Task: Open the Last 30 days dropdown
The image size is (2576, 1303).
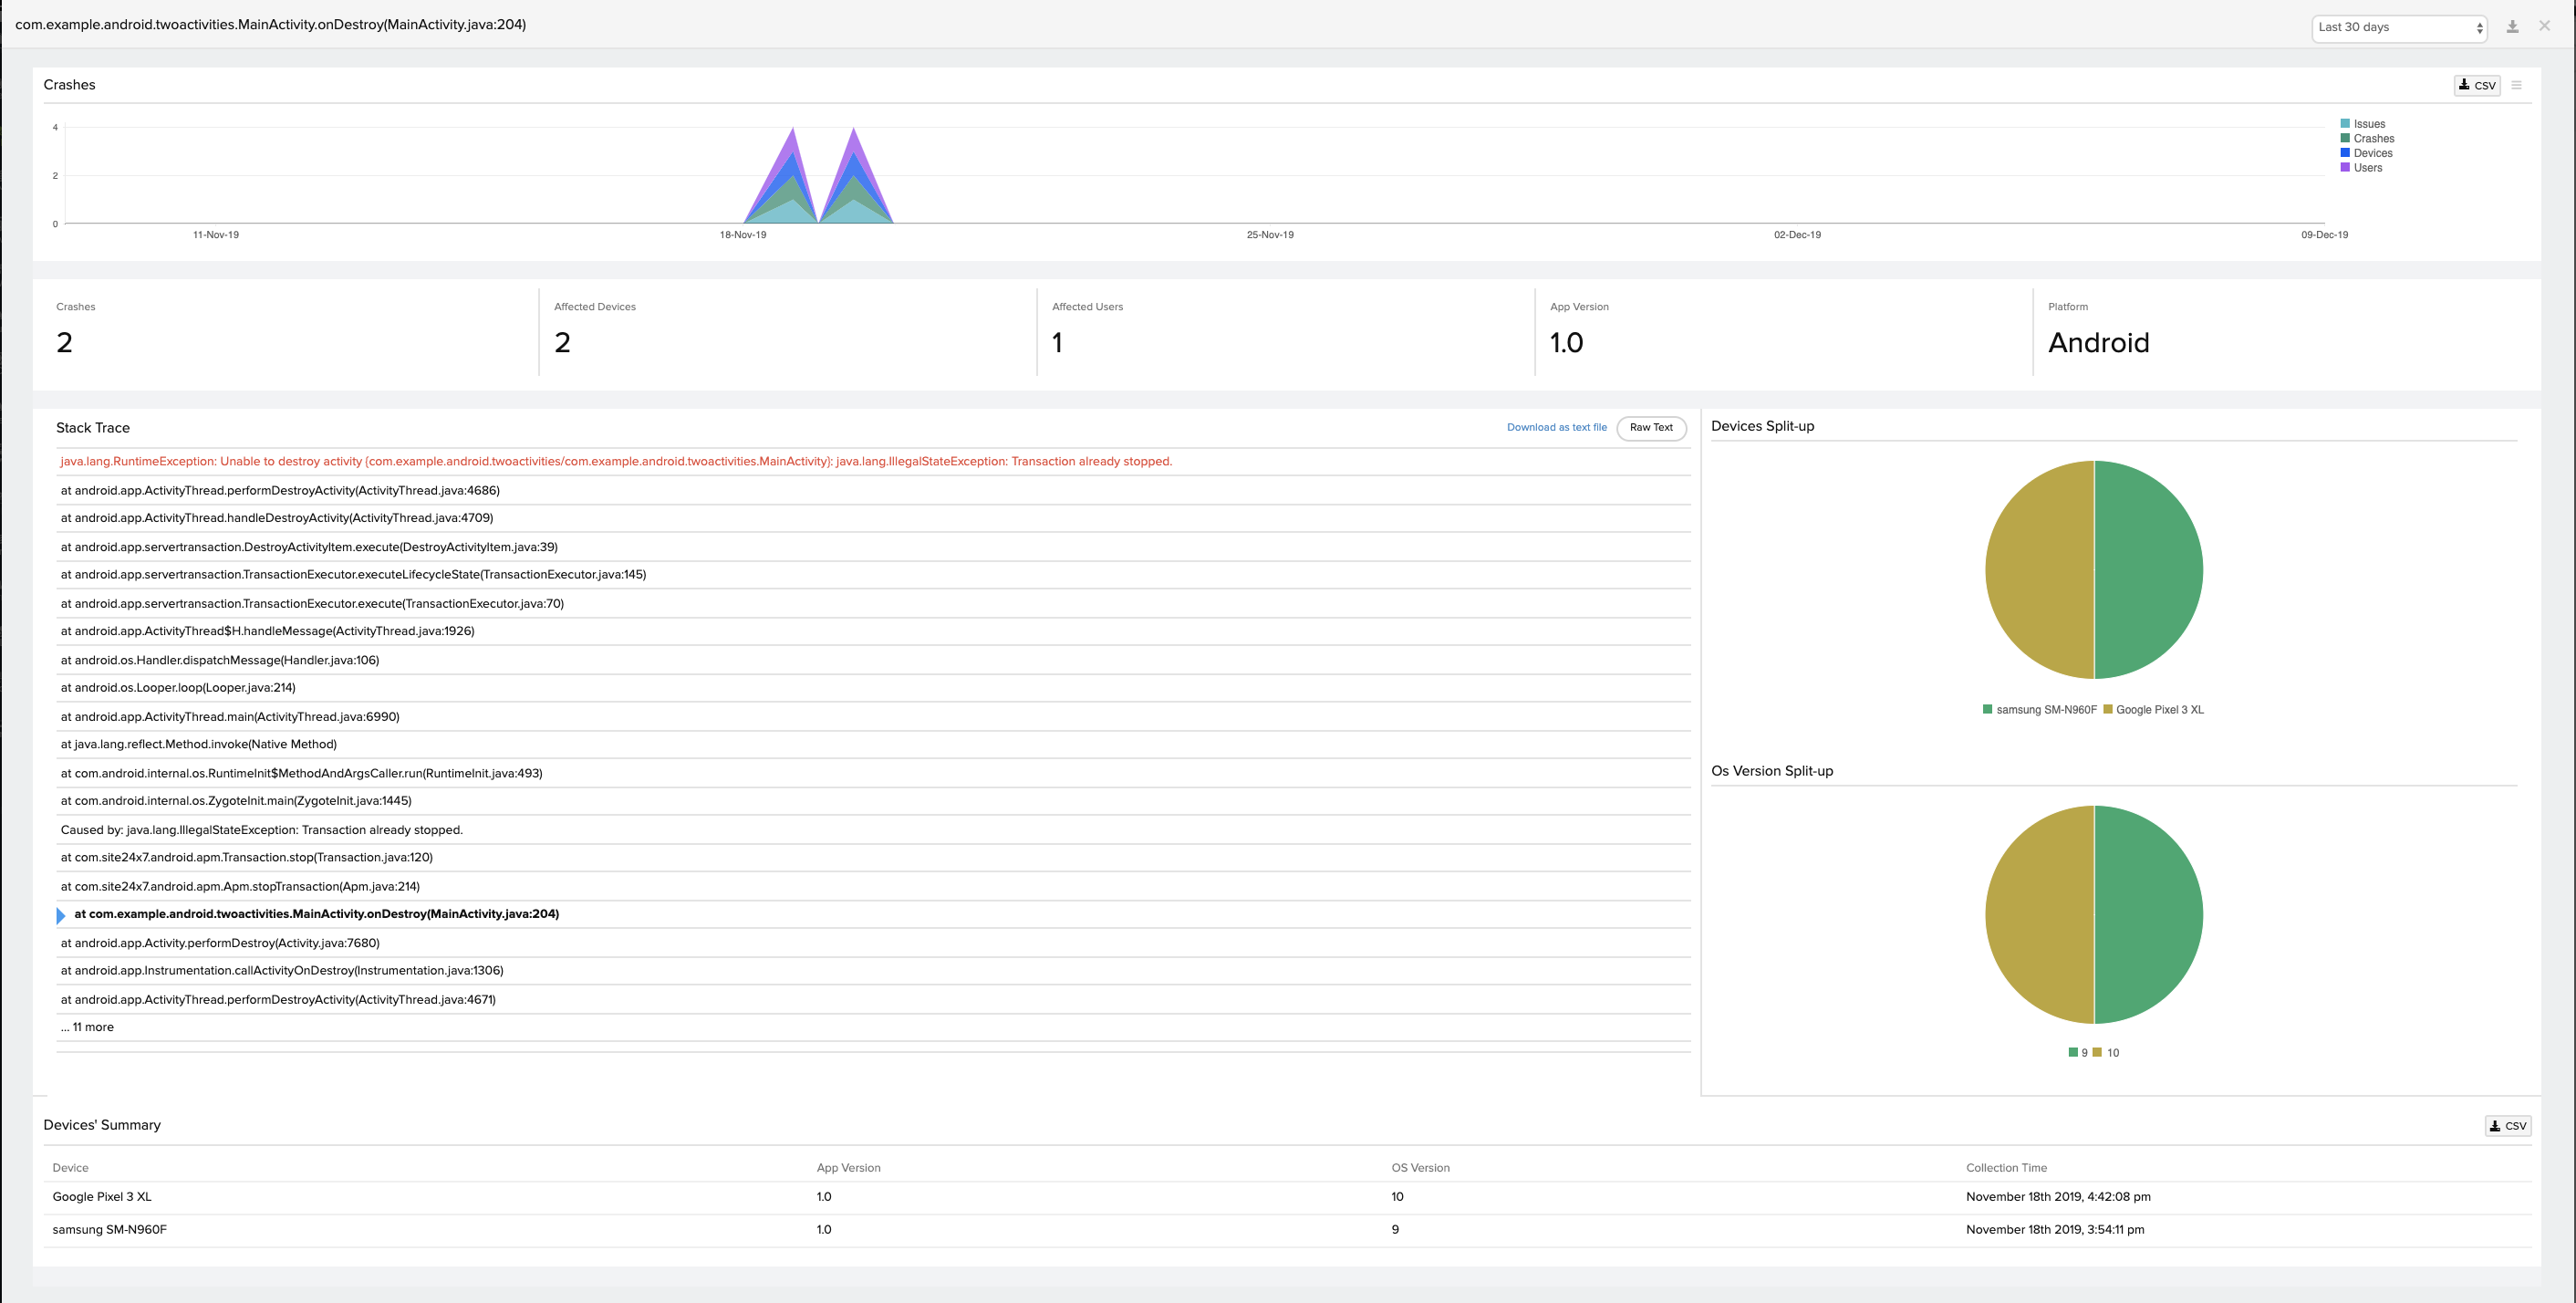Action: (2398, 27)
